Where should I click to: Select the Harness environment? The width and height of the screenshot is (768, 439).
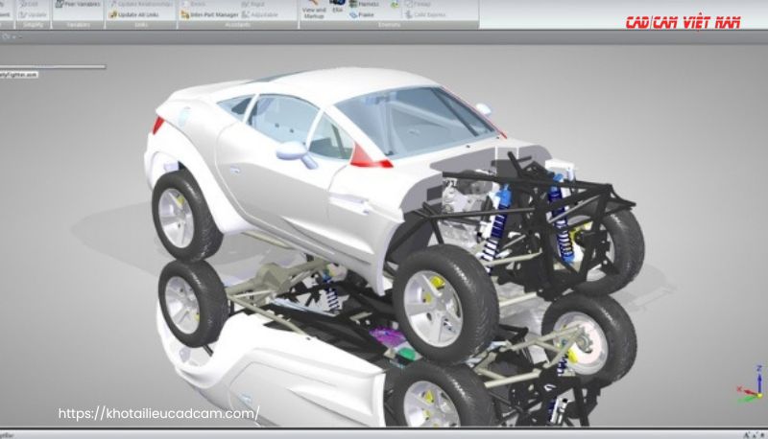click(367, 5)
